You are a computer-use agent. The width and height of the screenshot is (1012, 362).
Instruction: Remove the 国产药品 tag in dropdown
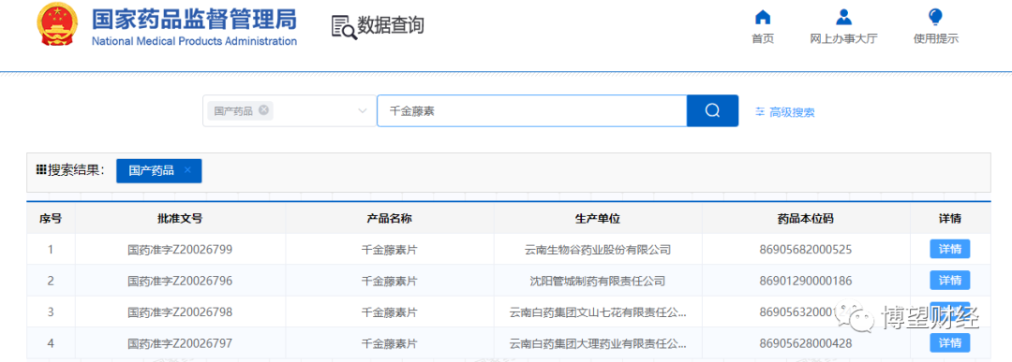(263, 110)
